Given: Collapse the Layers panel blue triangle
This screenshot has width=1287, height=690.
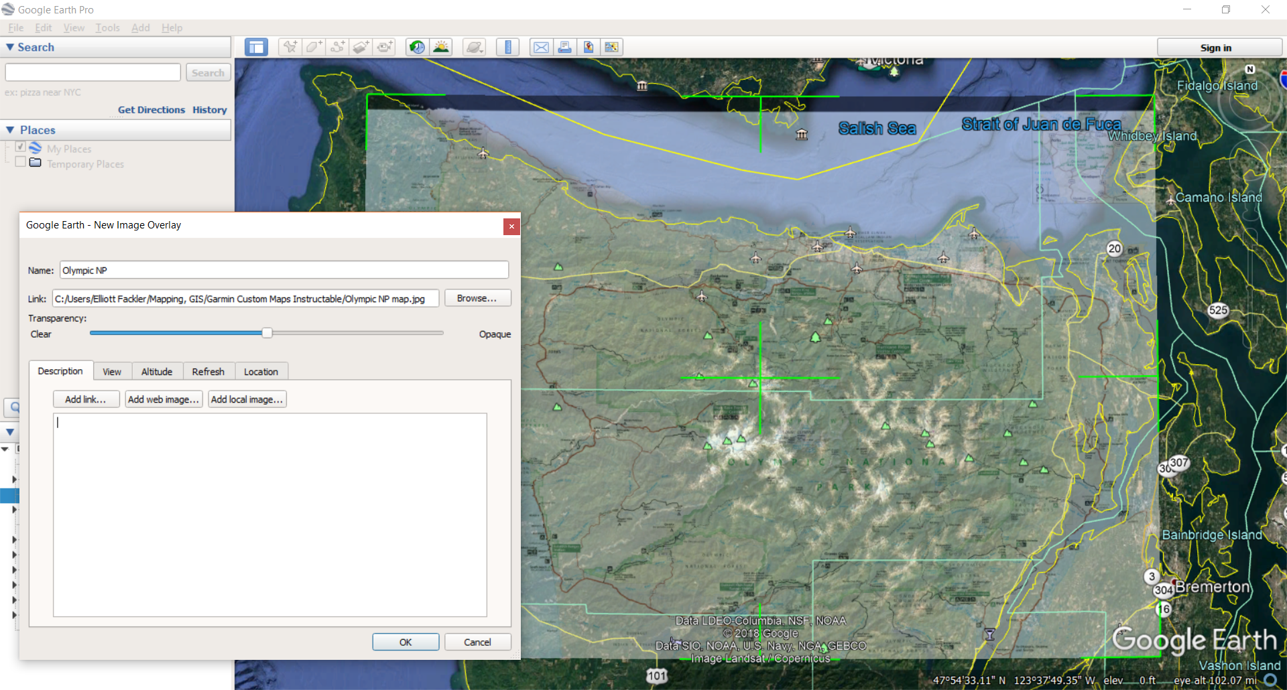Looking at the screenshot, I should click(x=10, y=432).
